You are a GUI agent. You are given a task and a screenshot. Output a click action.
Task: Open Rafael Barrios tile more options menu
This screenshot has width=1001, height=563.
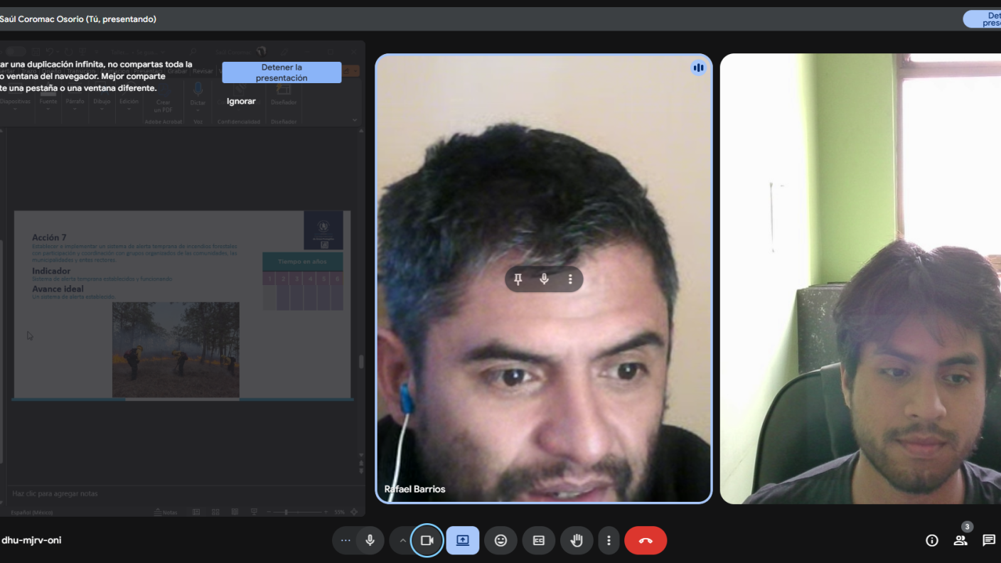[570, 279]
